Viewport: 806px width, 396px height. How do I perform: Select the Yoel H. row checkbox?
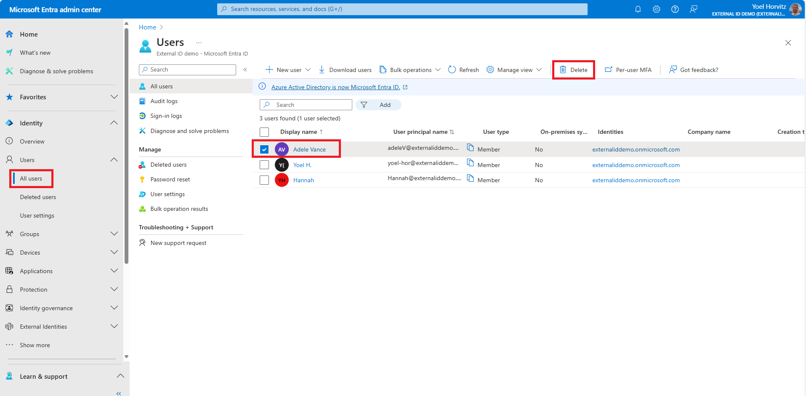(x=264, y=165)
